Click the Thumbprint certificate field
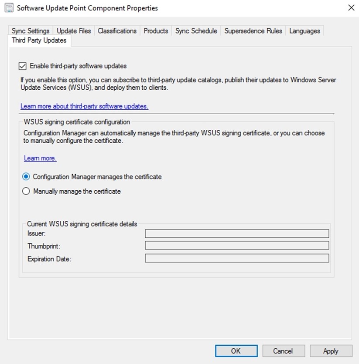Screen dimensions: 359x364 tap(237, 246)
